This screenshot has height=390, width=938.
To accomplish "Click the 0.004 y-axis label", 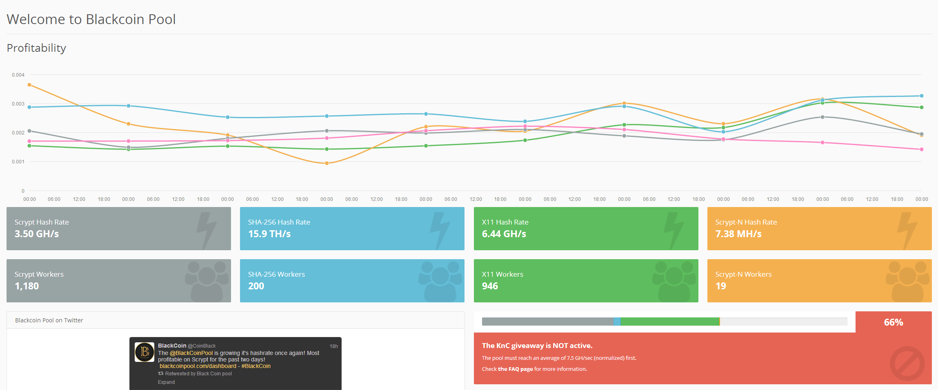I will coord(18,75).
